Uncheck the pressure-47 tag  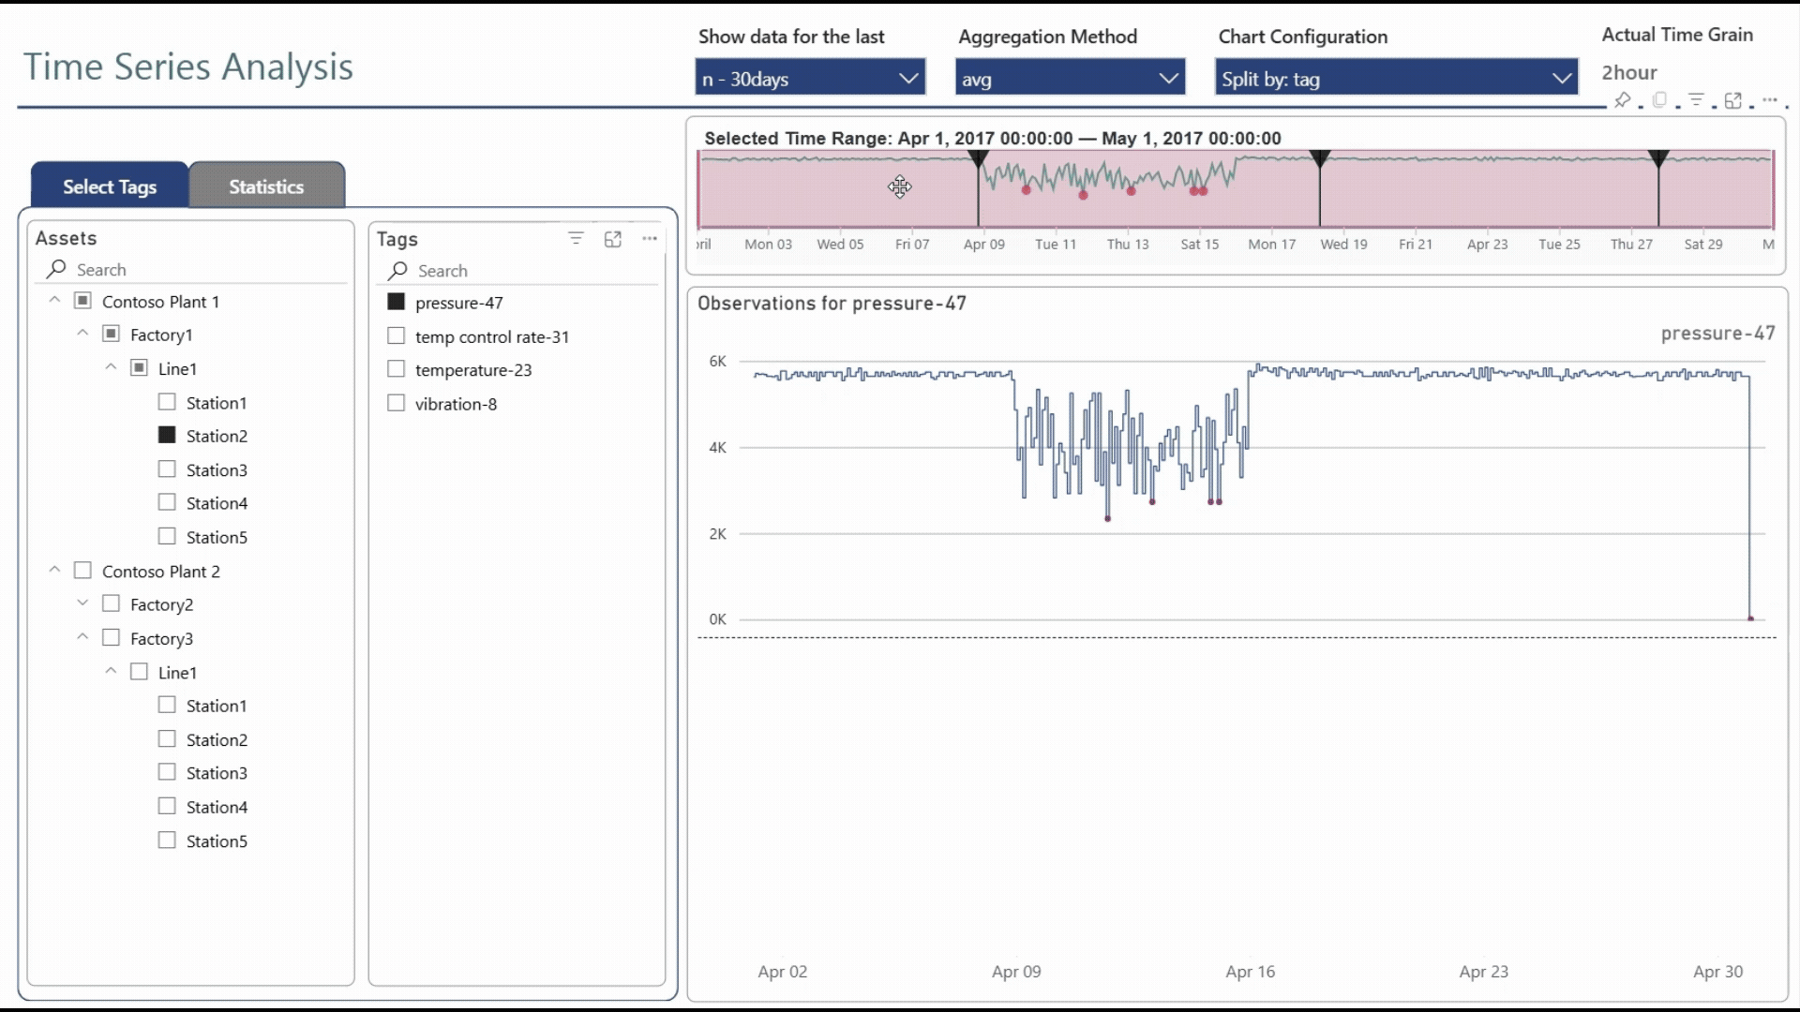click(x=395, y=302)
